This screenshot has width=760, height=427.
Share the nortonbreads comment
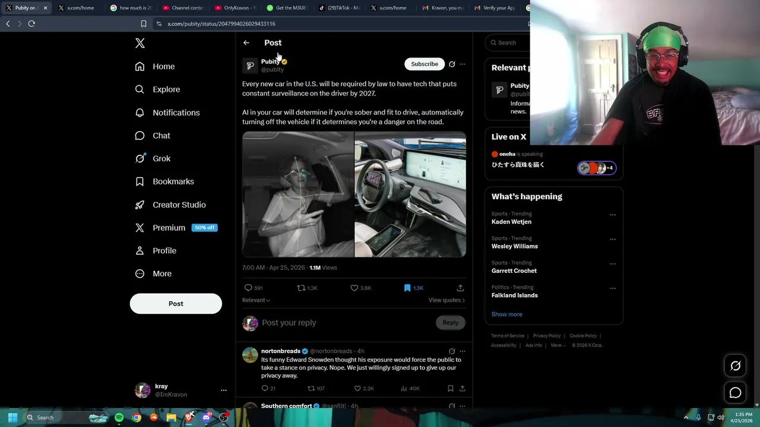[x=463, y=388]
